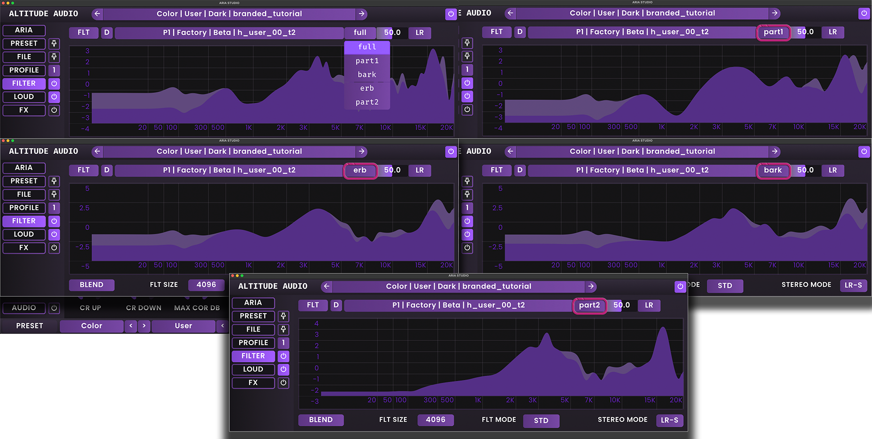Open 'part1' dropdown in top-right window
Viewport: 872px width, 439px height.
point(773,32)
